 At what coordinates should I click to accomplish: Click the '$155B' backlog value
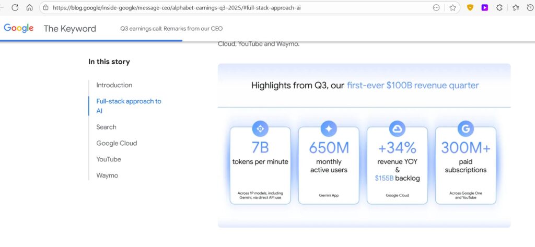pyautogui.click(x=384, y=178)
